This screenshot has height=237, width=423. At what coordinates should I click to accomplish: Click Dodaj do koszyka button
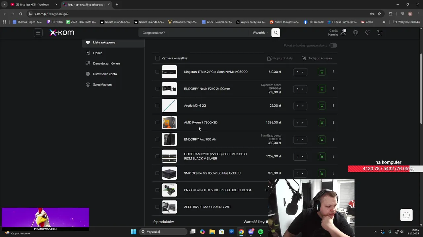[317, 58]
